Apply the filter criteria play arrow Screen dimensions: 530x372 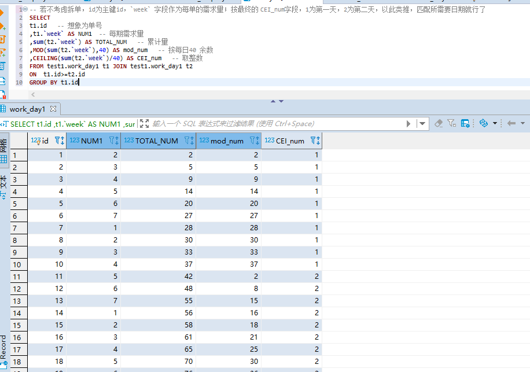click(408, 124)
